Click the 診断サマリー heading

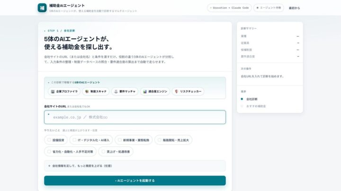point(249,28)
